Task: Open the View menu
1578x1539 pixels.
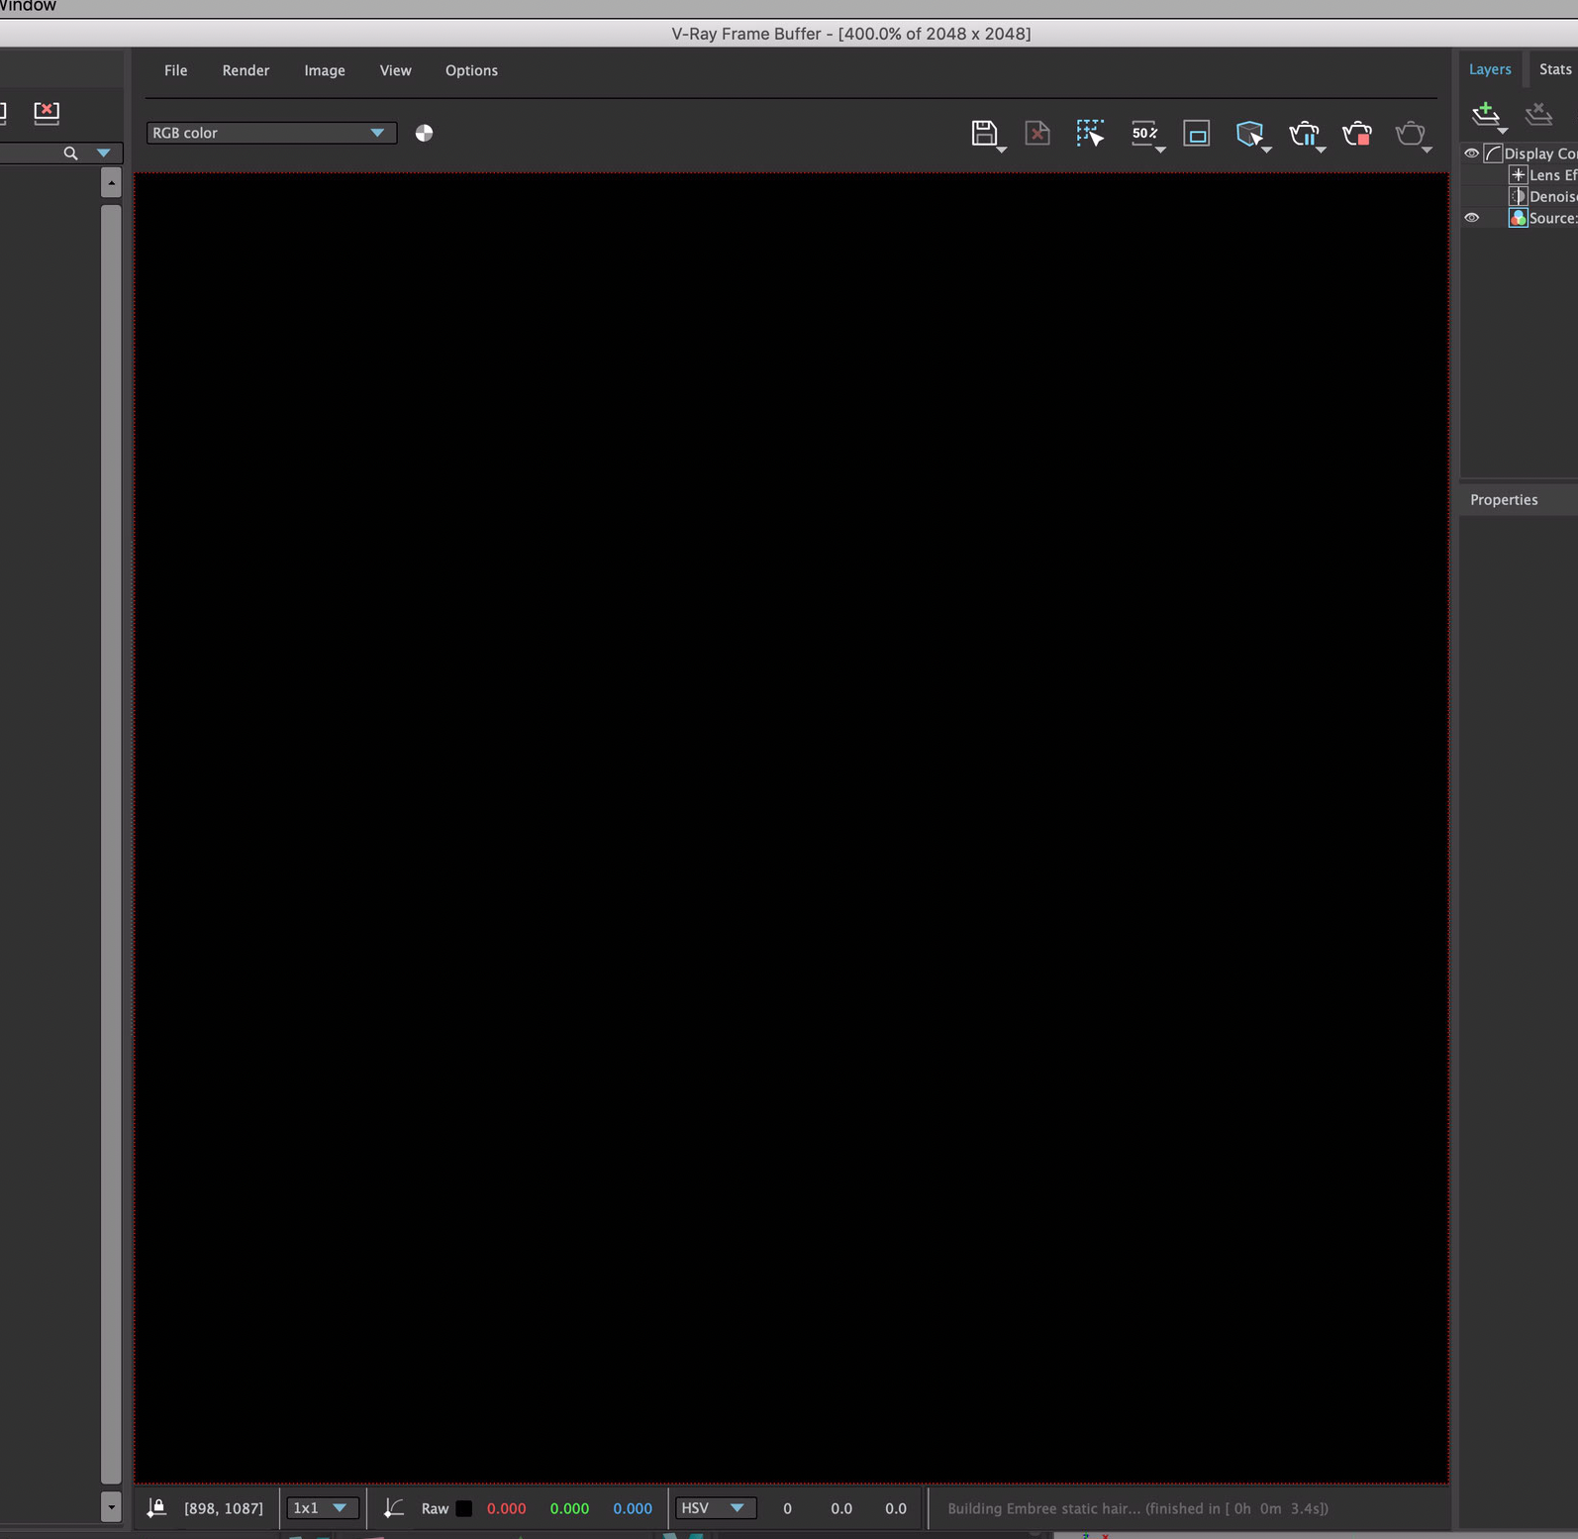Action: click(395, 70)
